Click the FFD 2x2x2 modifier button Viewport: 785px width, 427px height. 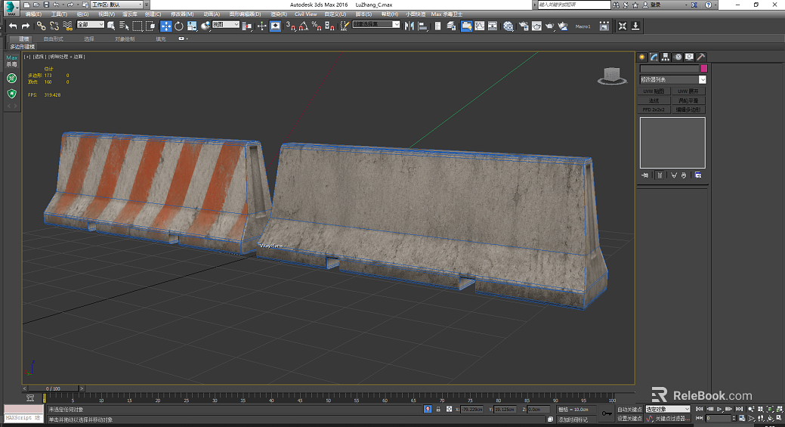tap(654, 109)
